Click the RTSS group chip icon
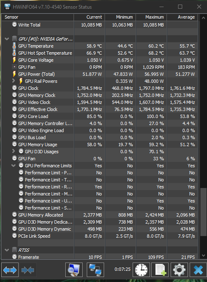207x282 pixels. (x=14, y=250)
